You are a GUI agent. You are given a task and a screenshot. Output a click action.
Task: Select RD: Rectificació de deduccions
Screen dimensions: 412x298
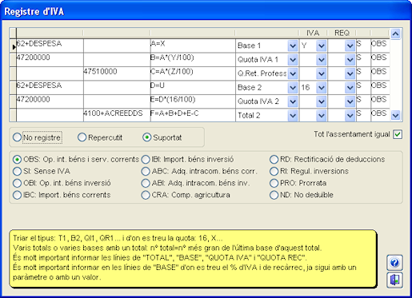(x=327, y=159)
